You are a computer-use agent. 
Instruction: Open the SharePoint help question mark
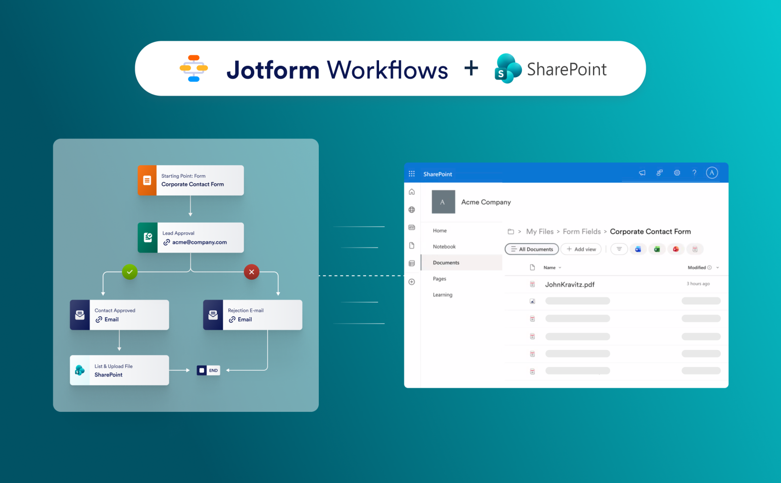pyautogui.click(x=694, y=173)
